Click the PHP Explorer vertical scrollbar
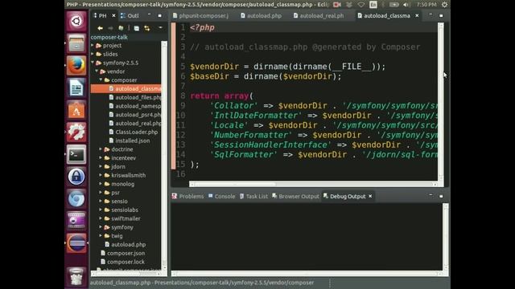The image size is (515, 289). pos(164,156)
